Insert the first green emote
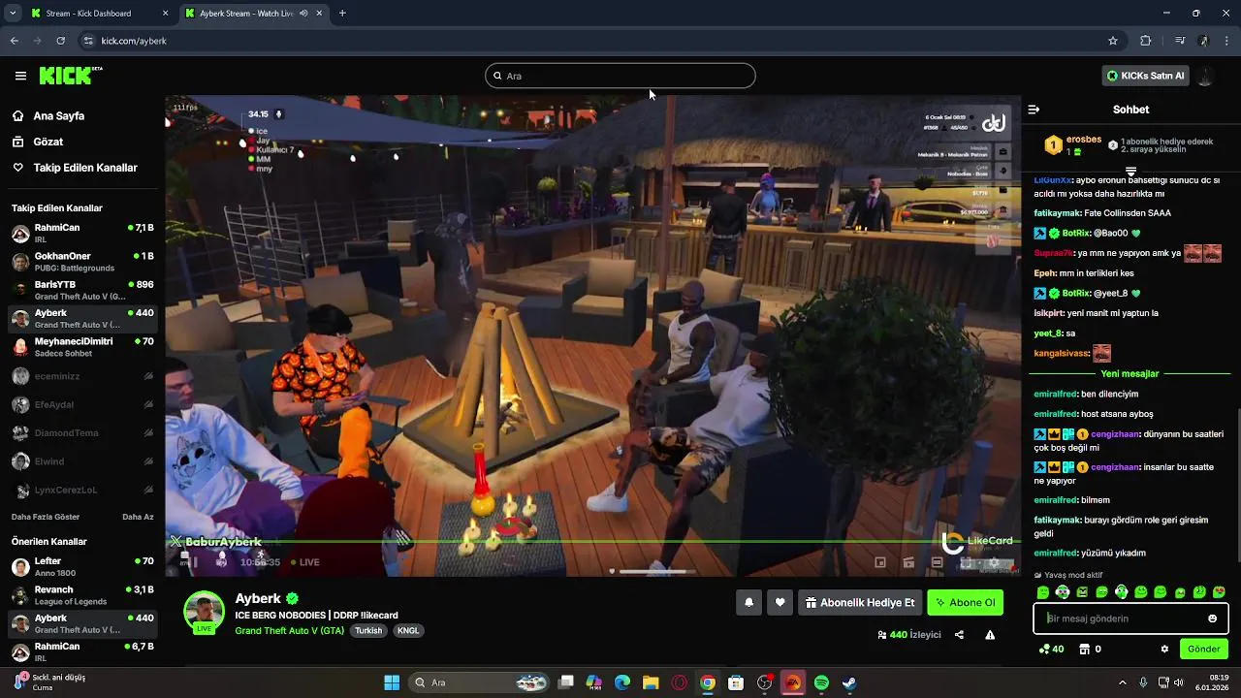The image size is (1241, 698). pyautogui.click(x=1043, y=592)
